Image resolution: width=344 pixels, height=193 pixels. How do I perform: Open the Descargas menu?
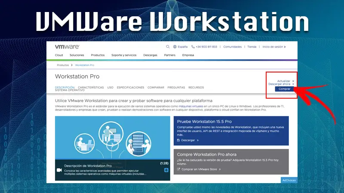point(150,55)
